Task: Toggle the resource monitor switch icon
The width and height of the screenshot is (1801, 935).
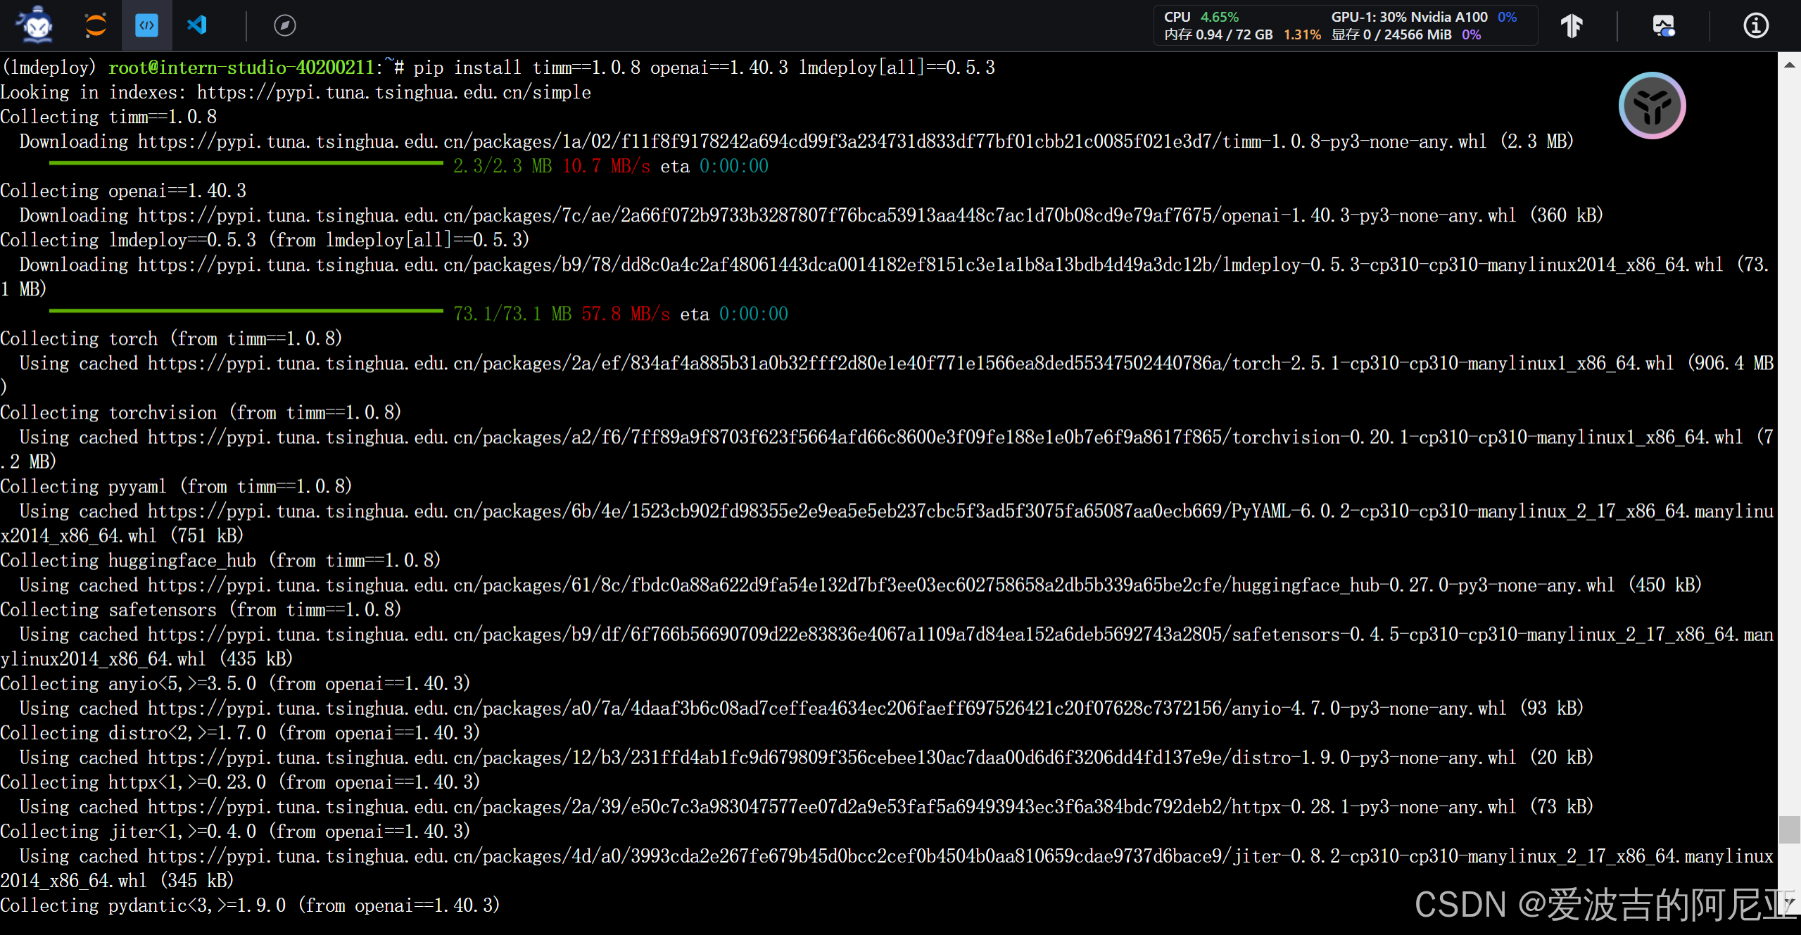Action: point(1663,25)
